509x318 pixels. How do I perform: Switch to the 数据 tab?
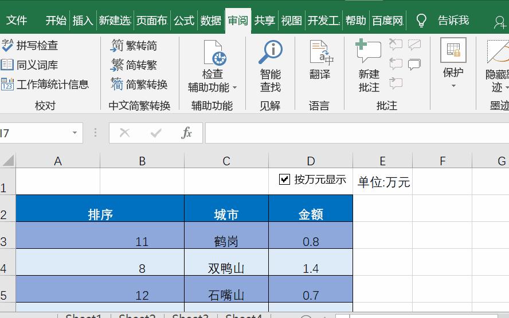[211, 21]
